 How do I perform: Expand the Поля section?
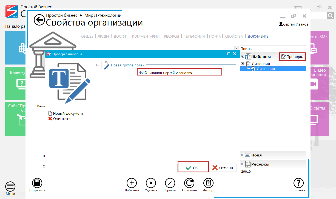pyautogui.click(x=243, y=155)
